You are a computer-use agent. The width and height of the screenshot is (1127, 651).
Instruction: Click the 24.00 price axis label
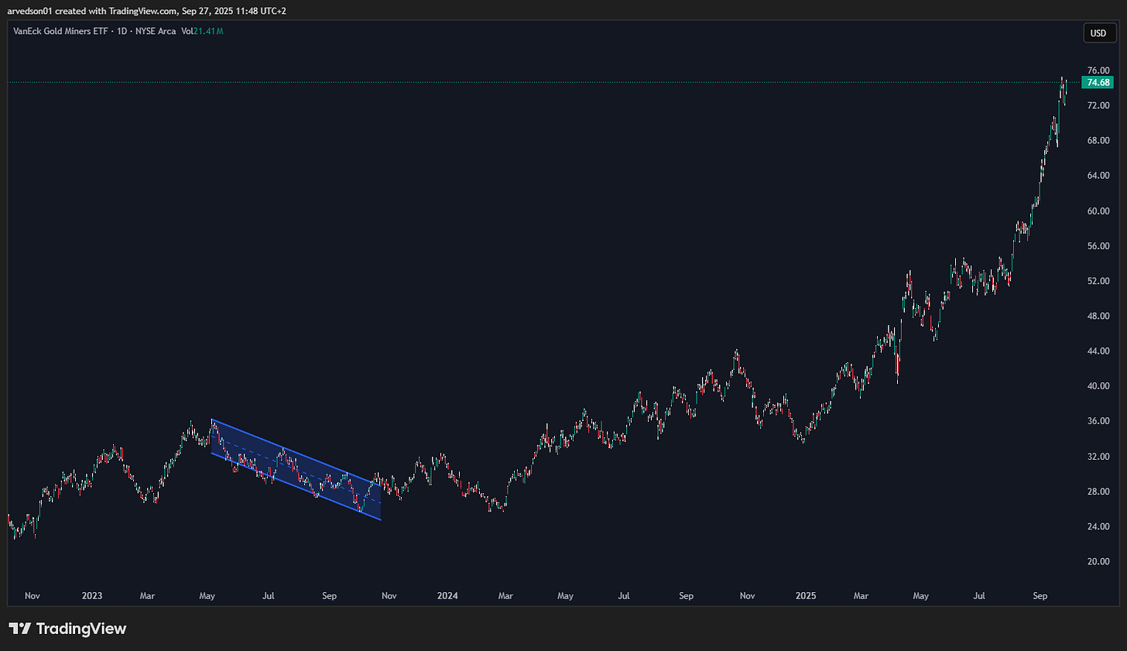[1098, 526]
